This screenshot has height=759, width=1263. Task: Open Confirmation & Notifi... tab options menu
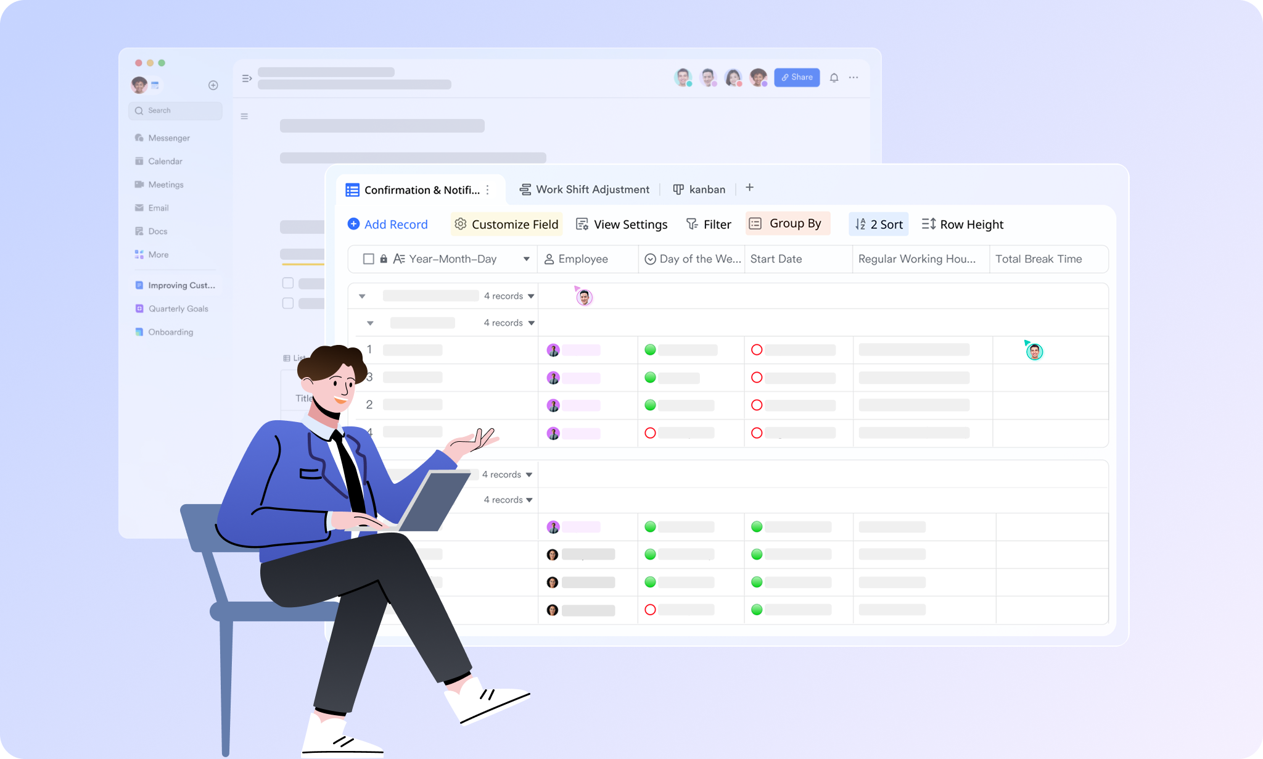[488, 190]
